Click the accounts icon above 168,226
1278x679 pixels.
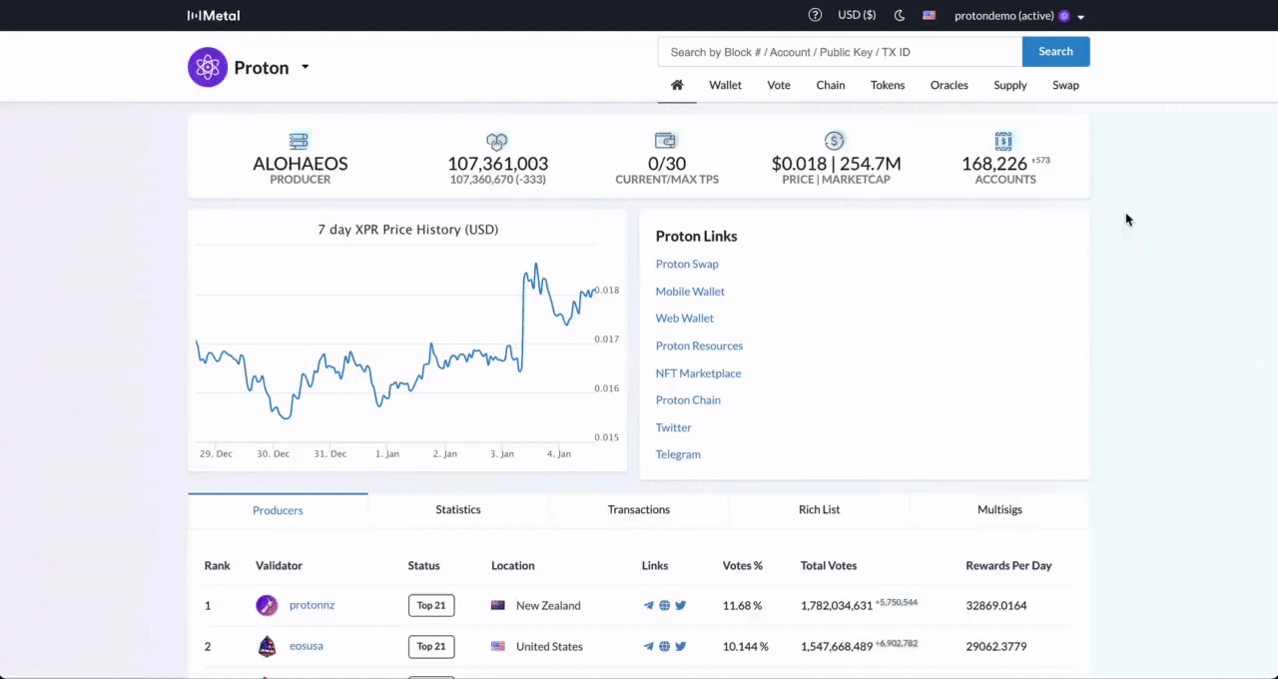1004,141
